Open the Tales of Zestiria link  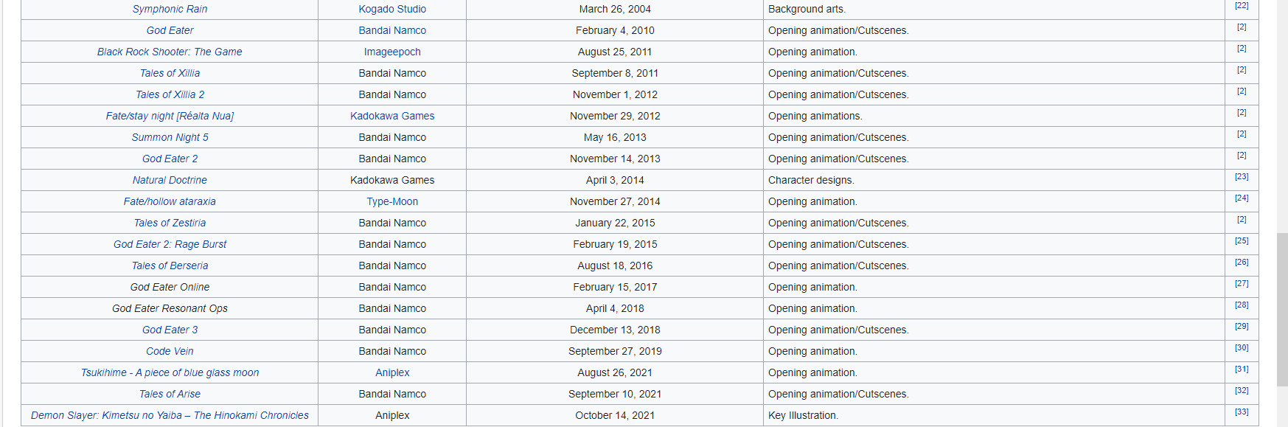170,223
